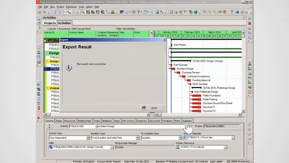
Task: Close the Export dialog with X
Action: coord(164,40)
